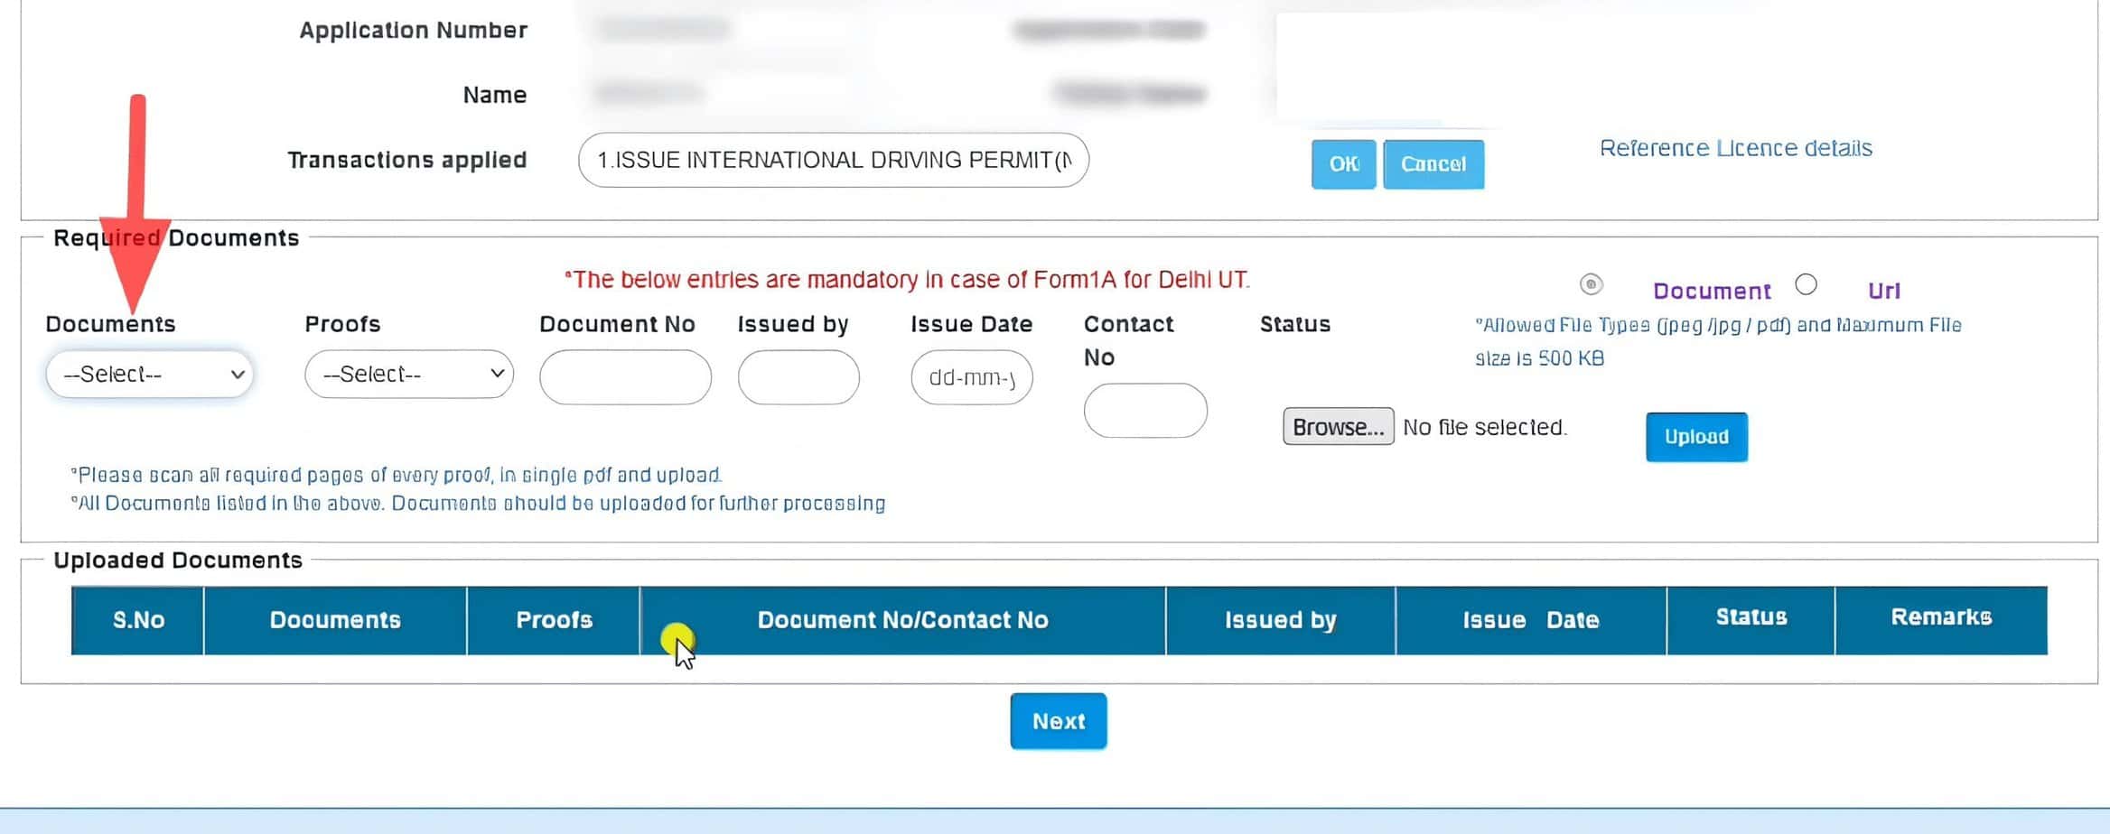Expand the Transactions applied dropdown

(833, 161)
